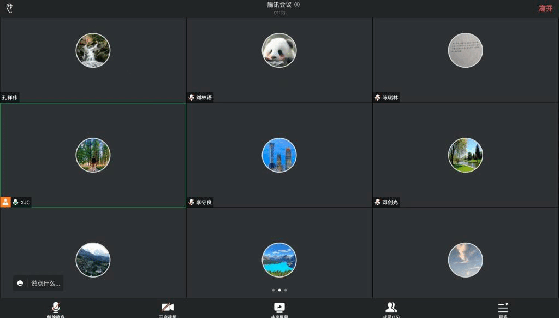This screenshot has width=559, height=318.
Task: Click the orange host icon beside XJC
Action: click(x=5, y=202)
